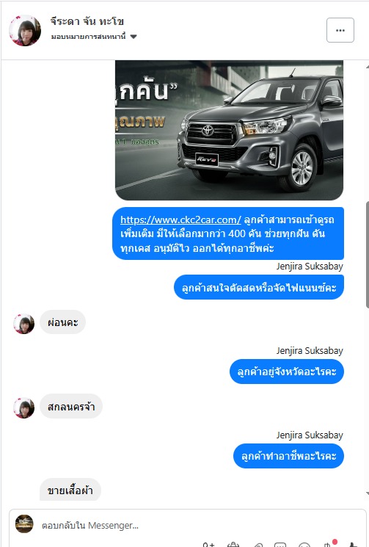The image size is (369, 547).
Task: Click the paperclip attachment icon
Action: [257, 546]
